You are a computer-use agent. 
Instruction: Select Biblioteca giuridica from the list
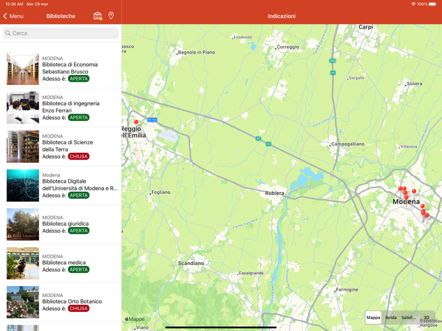(x=66, y=224)
